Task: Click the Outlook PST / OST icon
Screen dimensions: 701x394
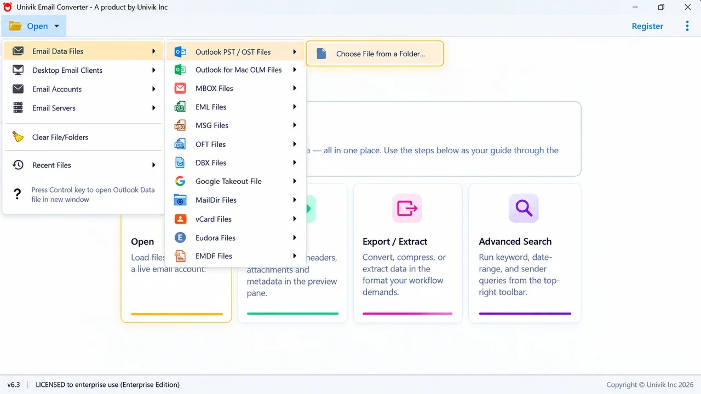Action: point(180,52)
